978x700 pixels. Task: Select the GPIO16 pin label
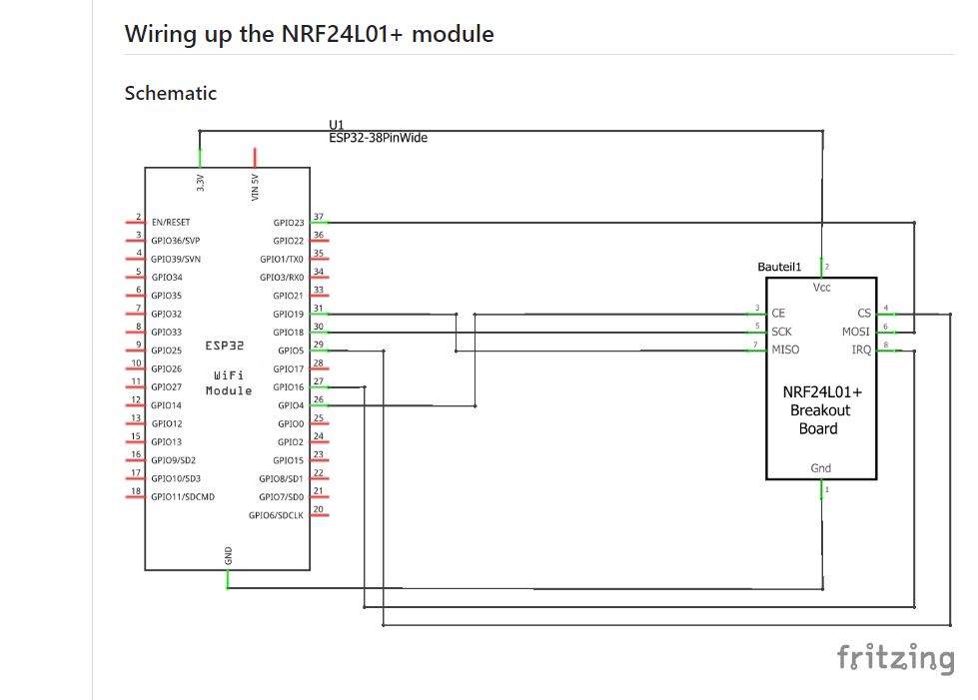coord(288,387)
